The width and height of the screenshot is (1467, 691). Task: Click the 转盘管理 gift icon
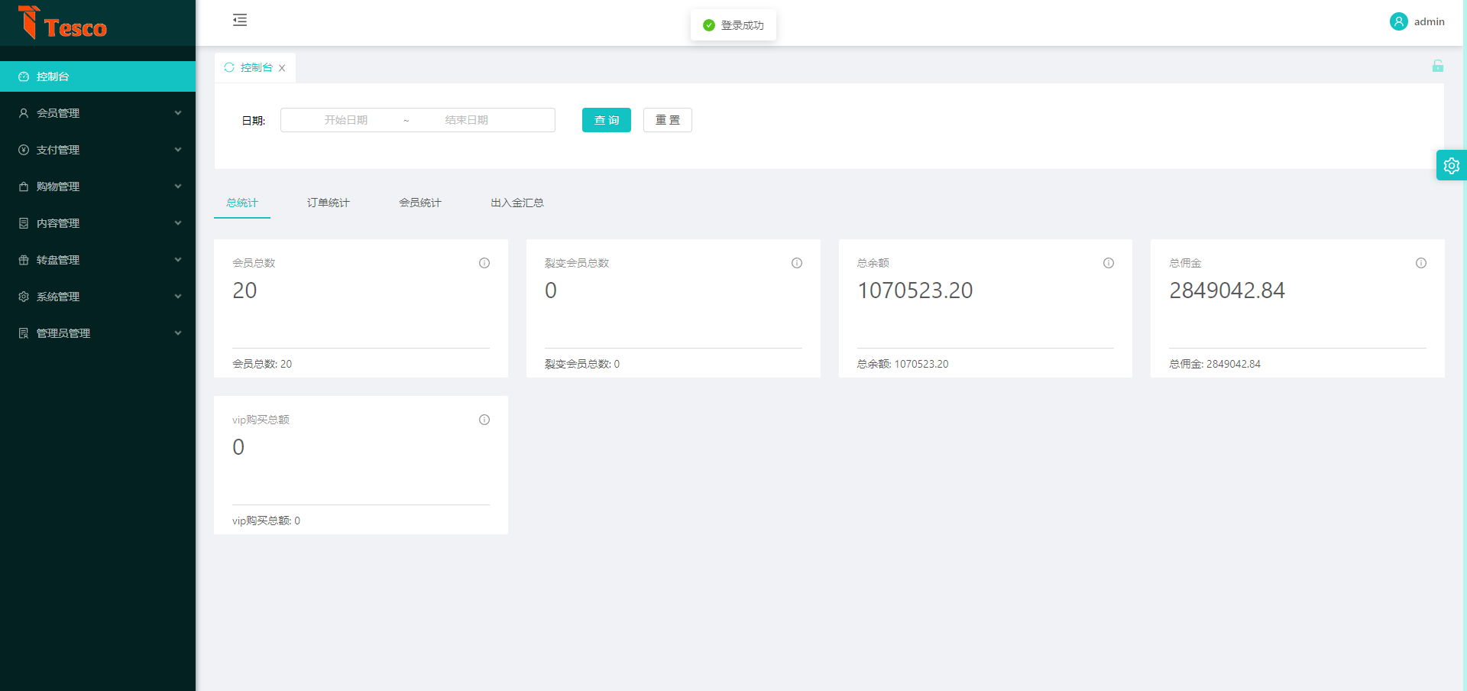(24, 260)
